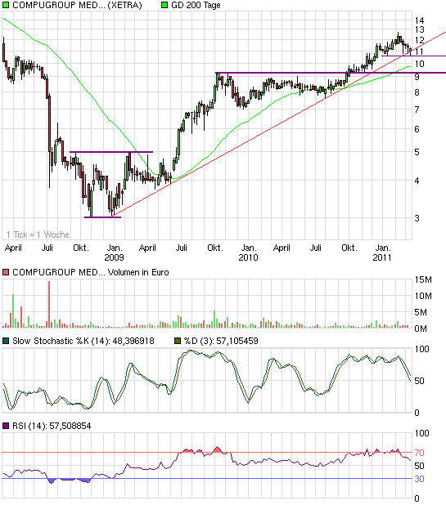This screenshot has width=446, height=505.
Task: Click the green COMPUGROUP legend square
Action: 6,5
